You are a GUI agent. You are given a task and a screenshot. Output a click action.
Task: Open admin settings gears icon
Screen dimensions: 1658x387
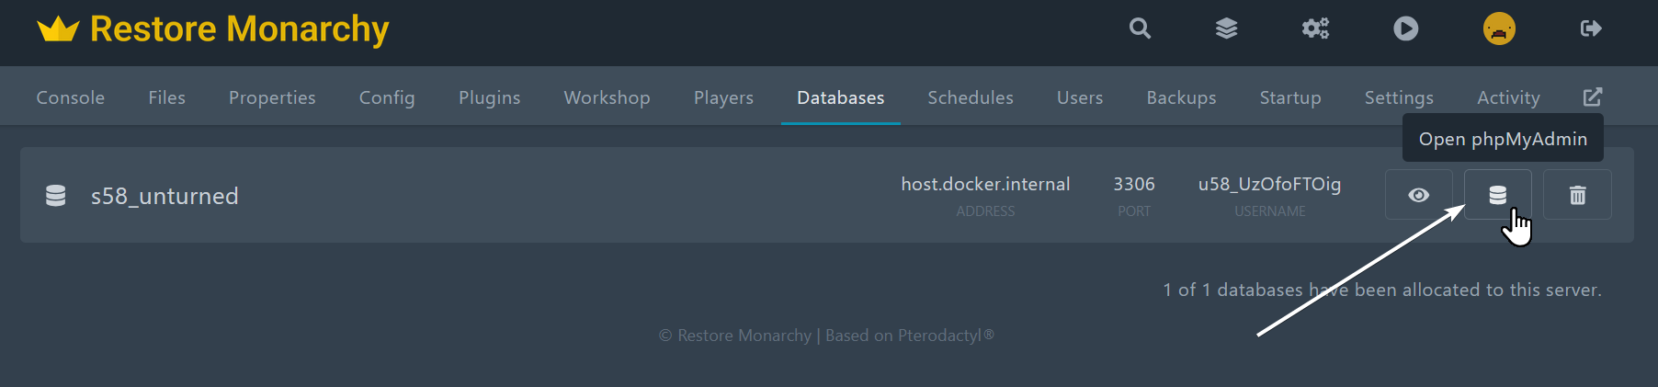coord(1315,29)
